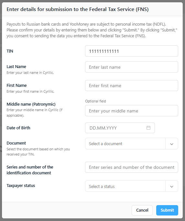Focus the TIN input field
The image size is (185, 221).
[x=132, y=51]
